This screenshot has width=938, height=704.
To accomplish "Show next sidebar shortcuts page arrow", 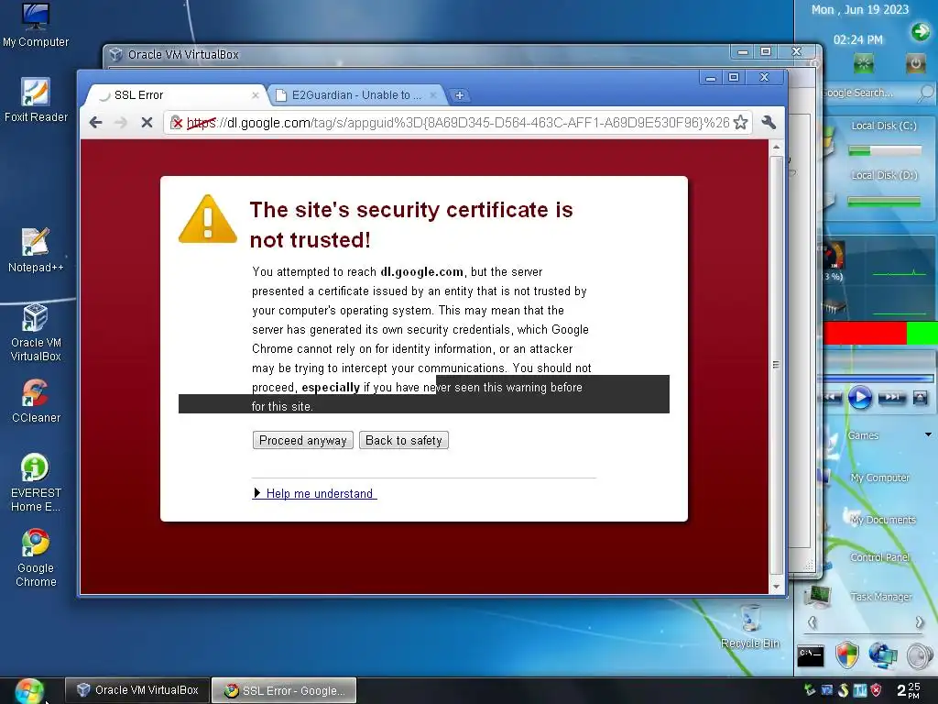I will (x=920, y=622).
